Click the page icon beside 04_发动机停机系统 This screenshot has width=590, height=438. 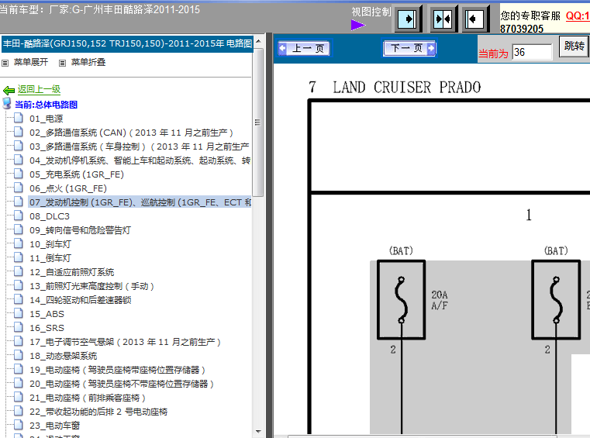tap(18, 160)
